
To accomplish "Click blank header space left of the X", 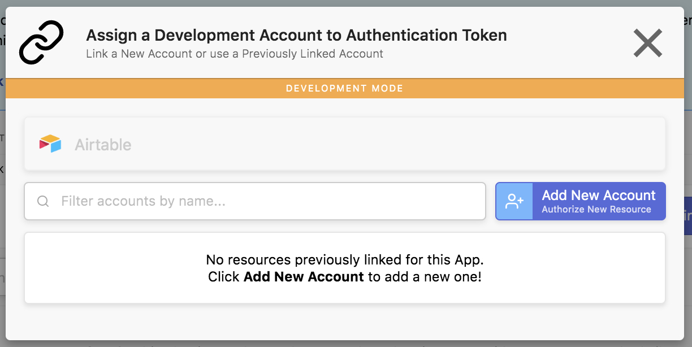I will pyautogui.click(x=565, y=43).
